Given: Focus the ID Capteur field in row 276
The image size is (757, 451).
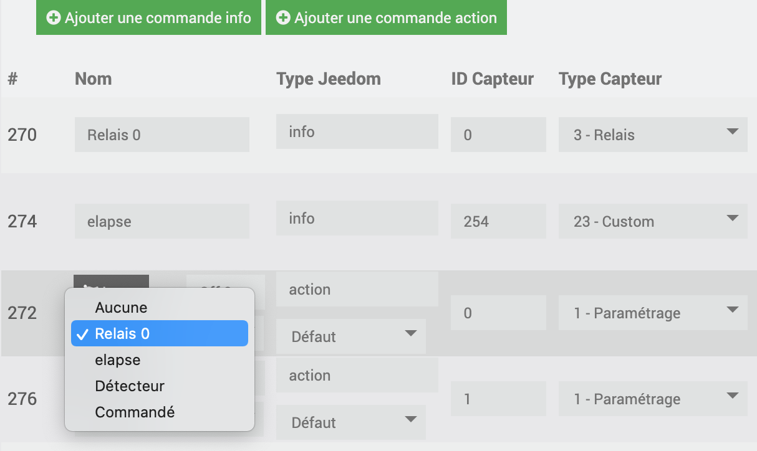Looking at the screenshot, I should (498, 399).
